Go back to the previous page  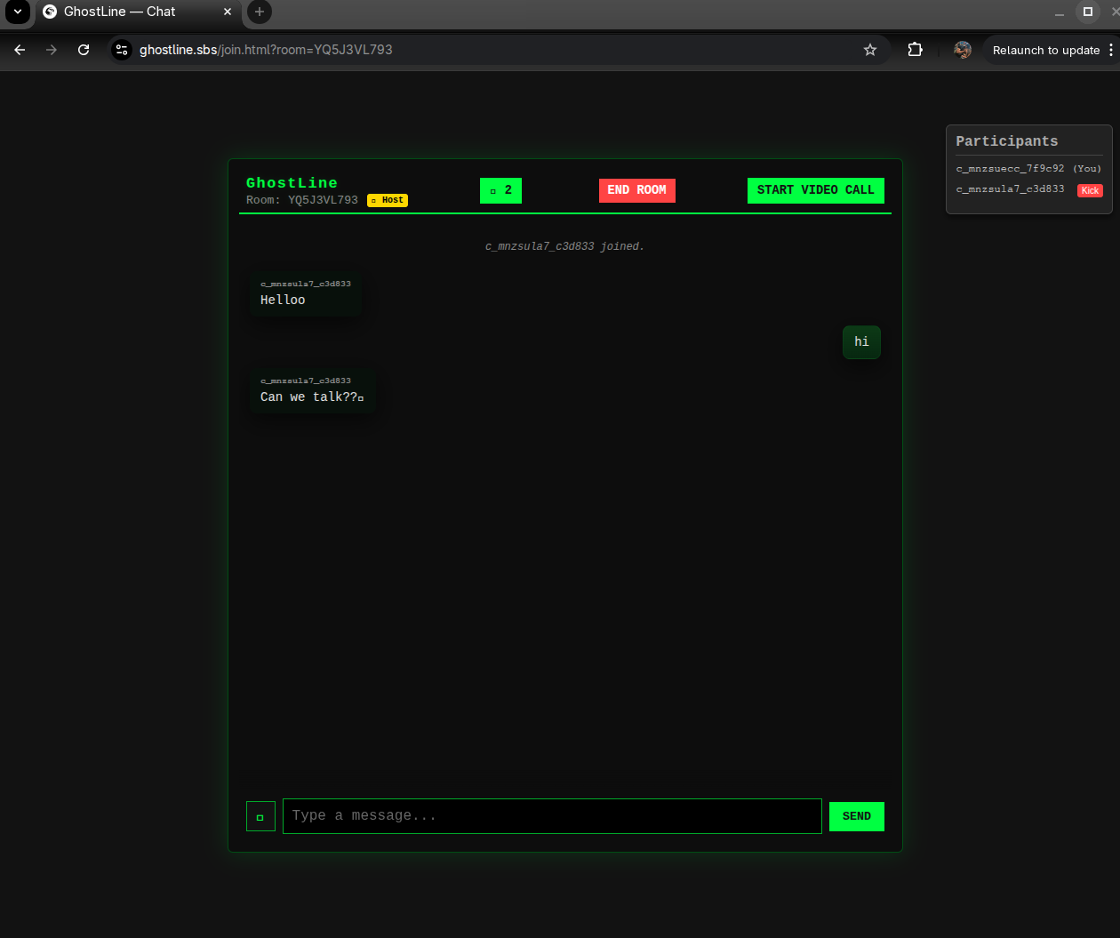pos(20,50)
